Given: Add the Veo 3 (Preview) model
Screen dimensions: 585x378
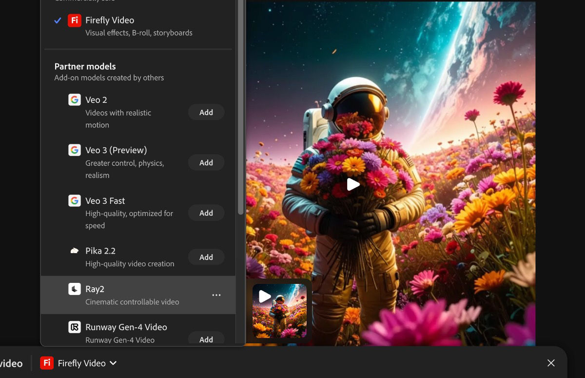Looking at the screenshot, I should [206, 162].
